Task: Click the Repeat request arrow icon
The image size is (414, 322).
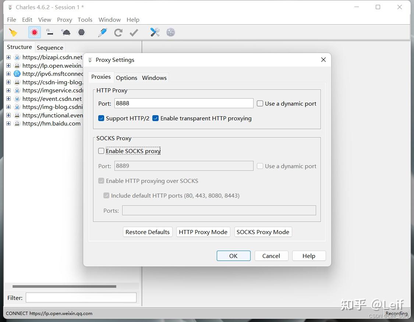Action: point(118,32)
